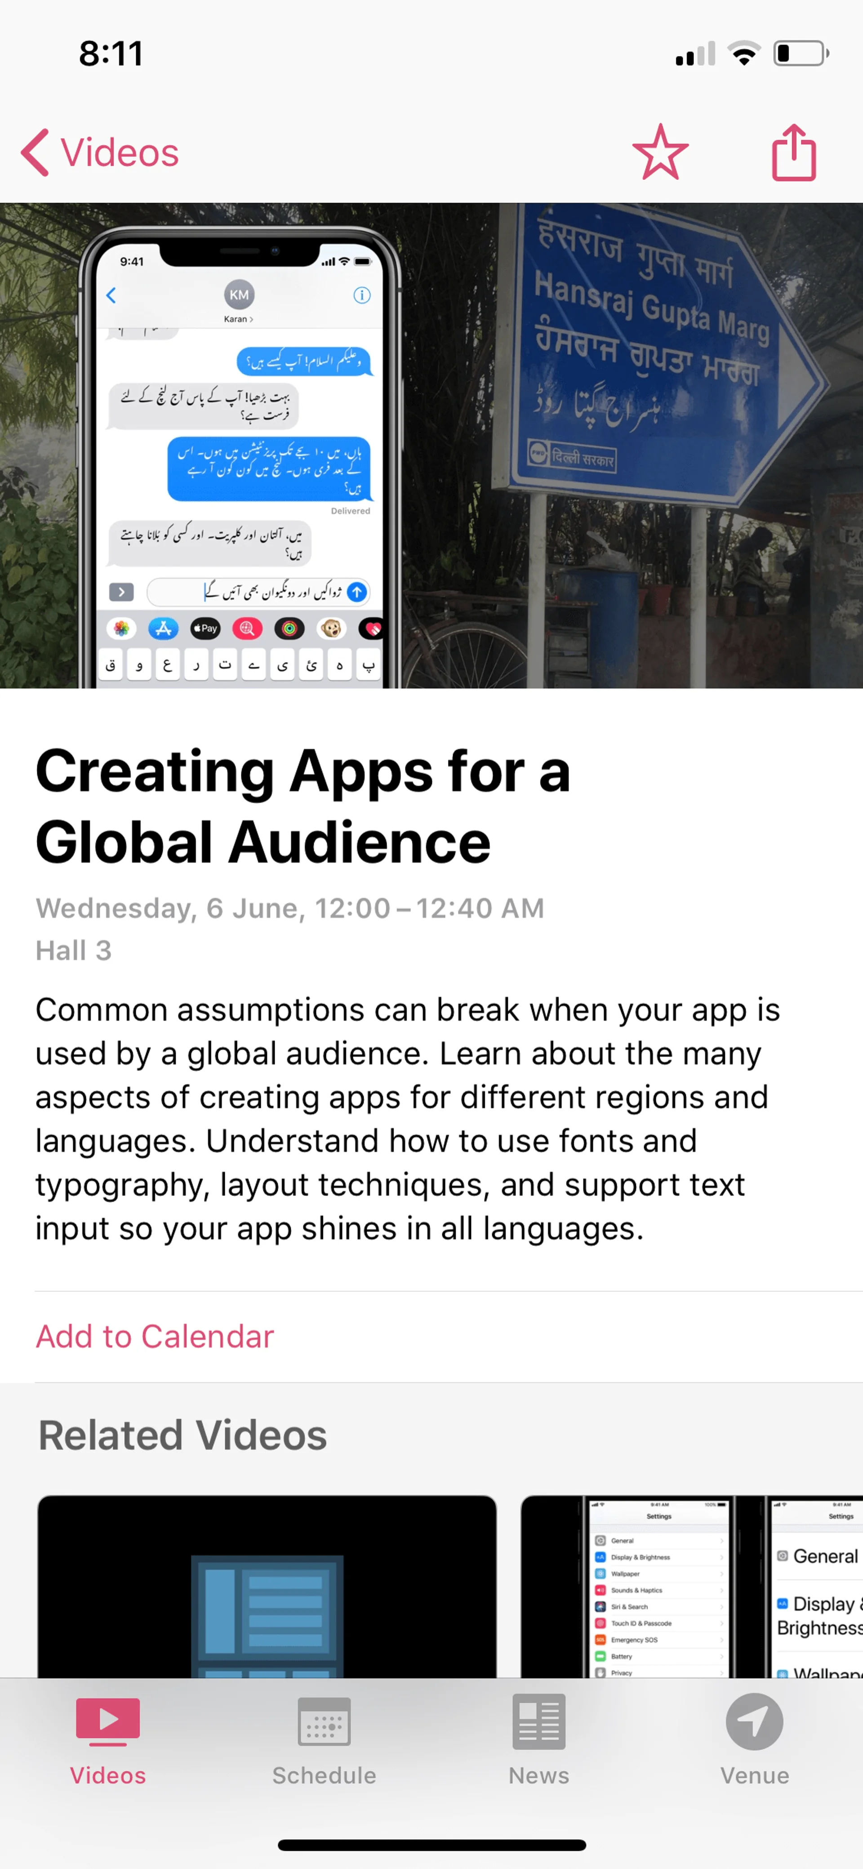Open the News tab
This screenshot has width=863, height=1869.
coord(539,1738)
